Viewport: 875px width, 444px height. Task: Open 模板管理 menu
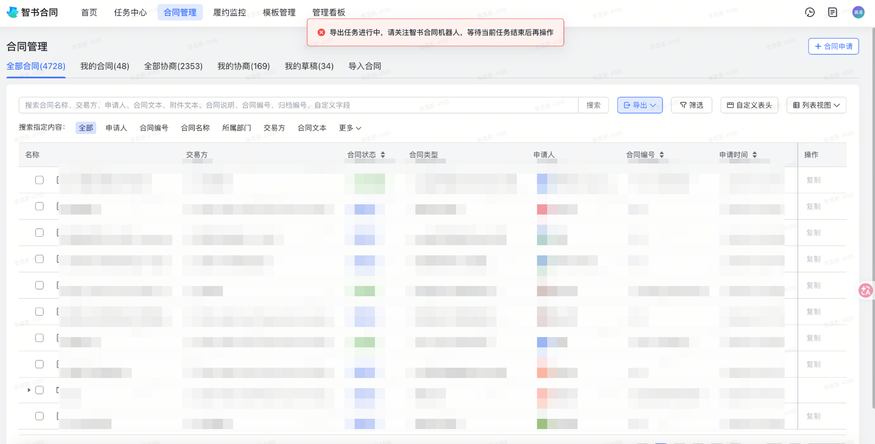279,12
